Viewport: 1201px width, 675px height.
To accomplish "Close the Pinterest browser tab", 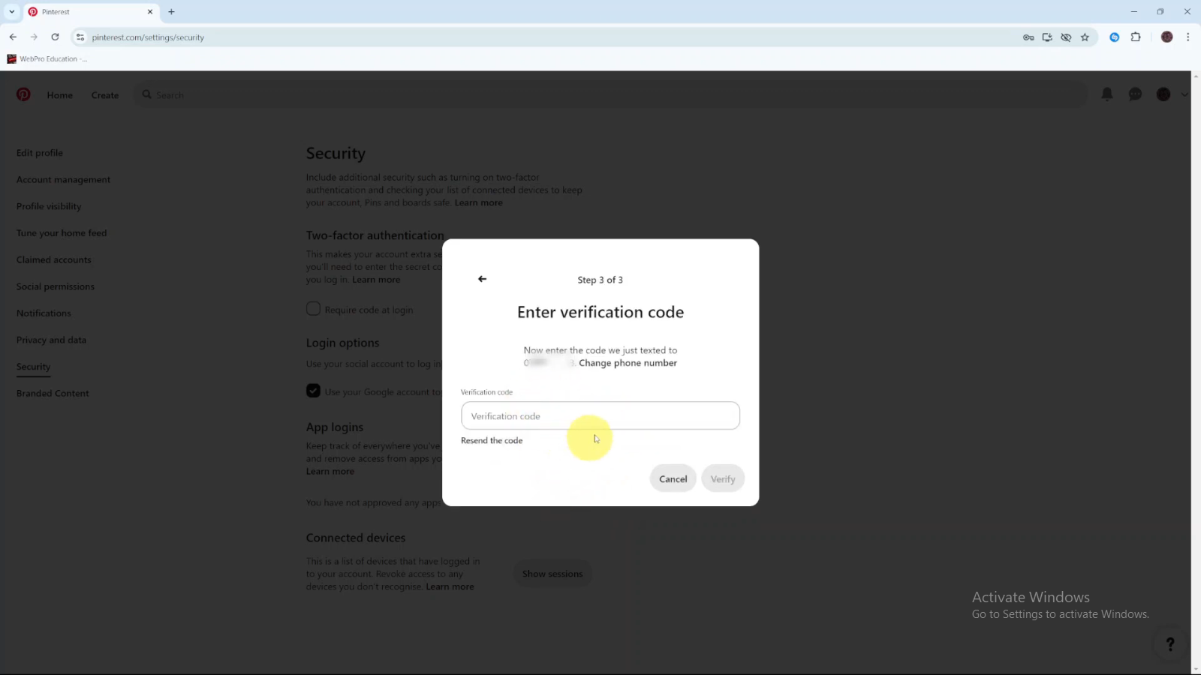I will coord(149,12).
